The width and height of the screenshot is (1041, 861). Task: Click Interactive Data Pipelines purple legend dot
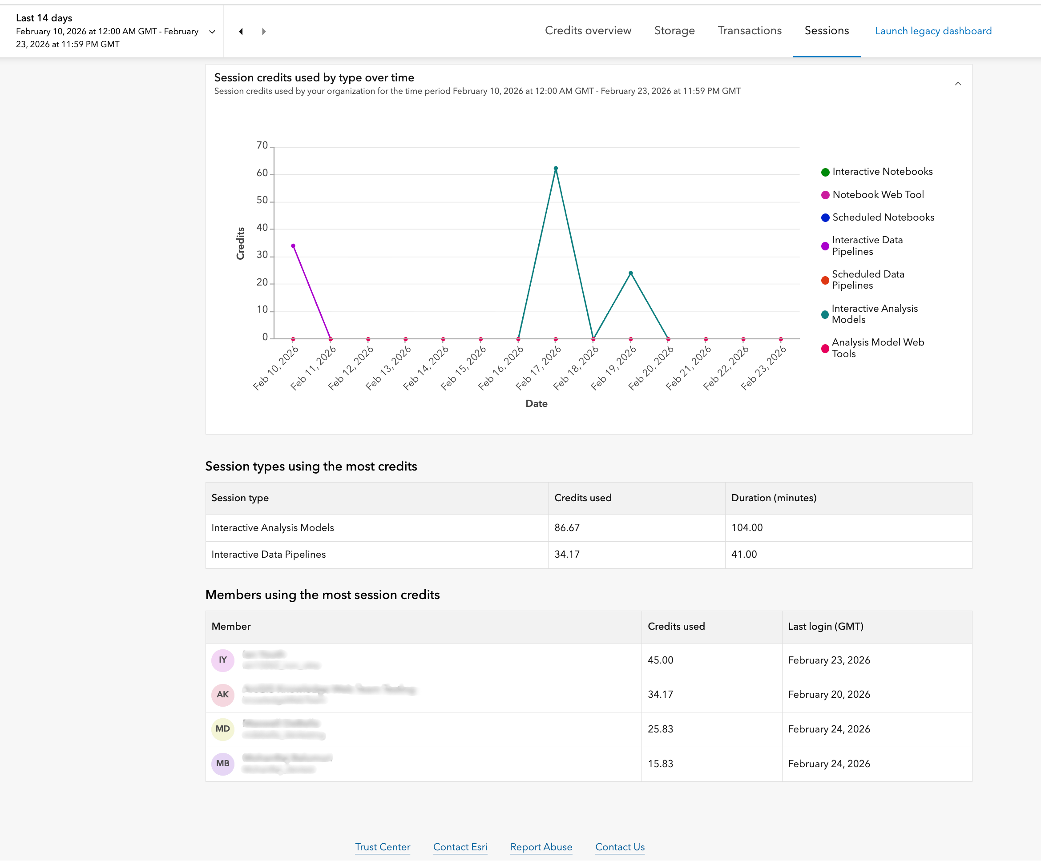(x=825, y=246)
